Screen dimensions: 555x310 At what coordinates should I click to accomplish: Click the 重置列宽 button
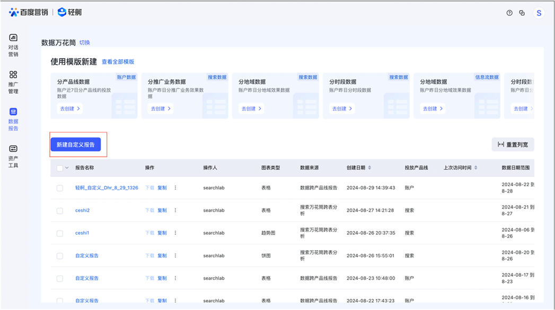pos(513,144)
